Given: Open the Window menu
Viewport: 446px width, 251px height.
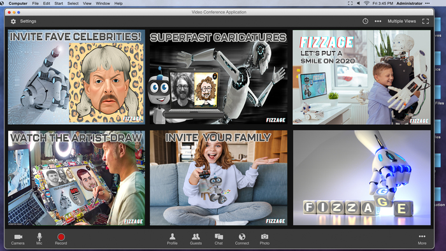Looking at the screenshot, I should [x=103, y=3].
